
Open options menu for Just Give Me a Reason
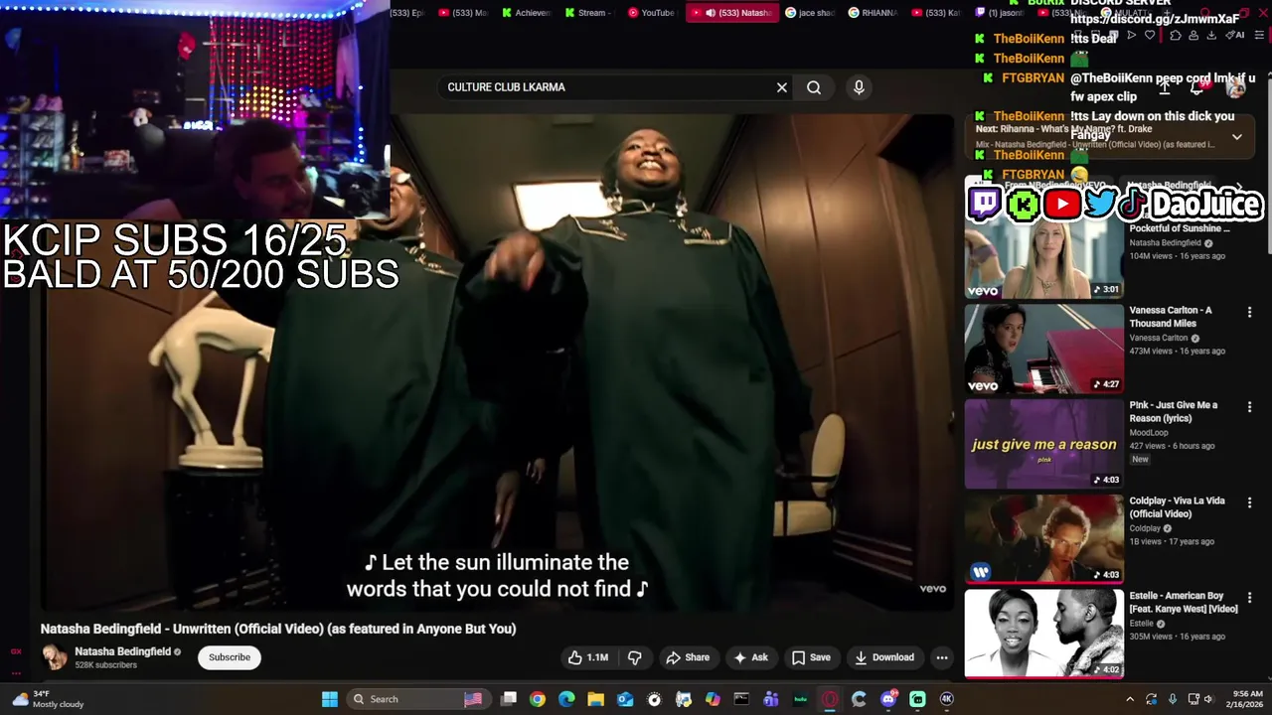tap(1249, 407)
